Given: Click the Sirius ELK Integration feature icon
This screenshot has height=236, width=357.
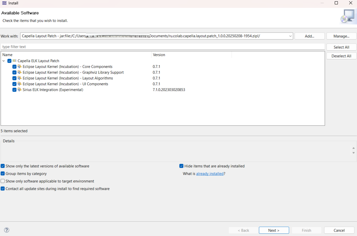Looking at the screenshot, I should (x=19, y=90).
